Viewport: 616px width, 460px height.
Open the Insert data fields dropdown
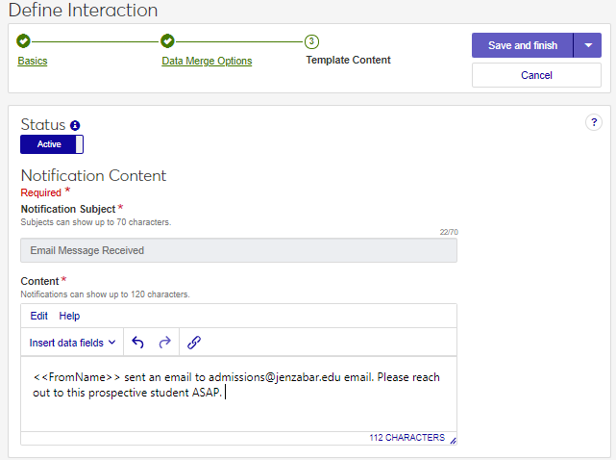(73, 342)
